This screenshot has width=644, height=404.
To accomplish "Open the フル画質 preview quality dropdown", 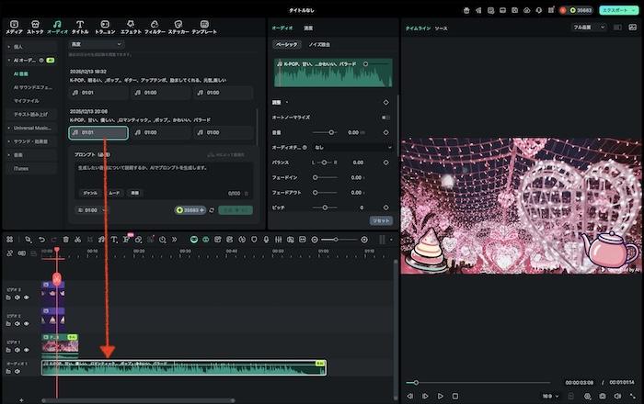I will (589, 28).
